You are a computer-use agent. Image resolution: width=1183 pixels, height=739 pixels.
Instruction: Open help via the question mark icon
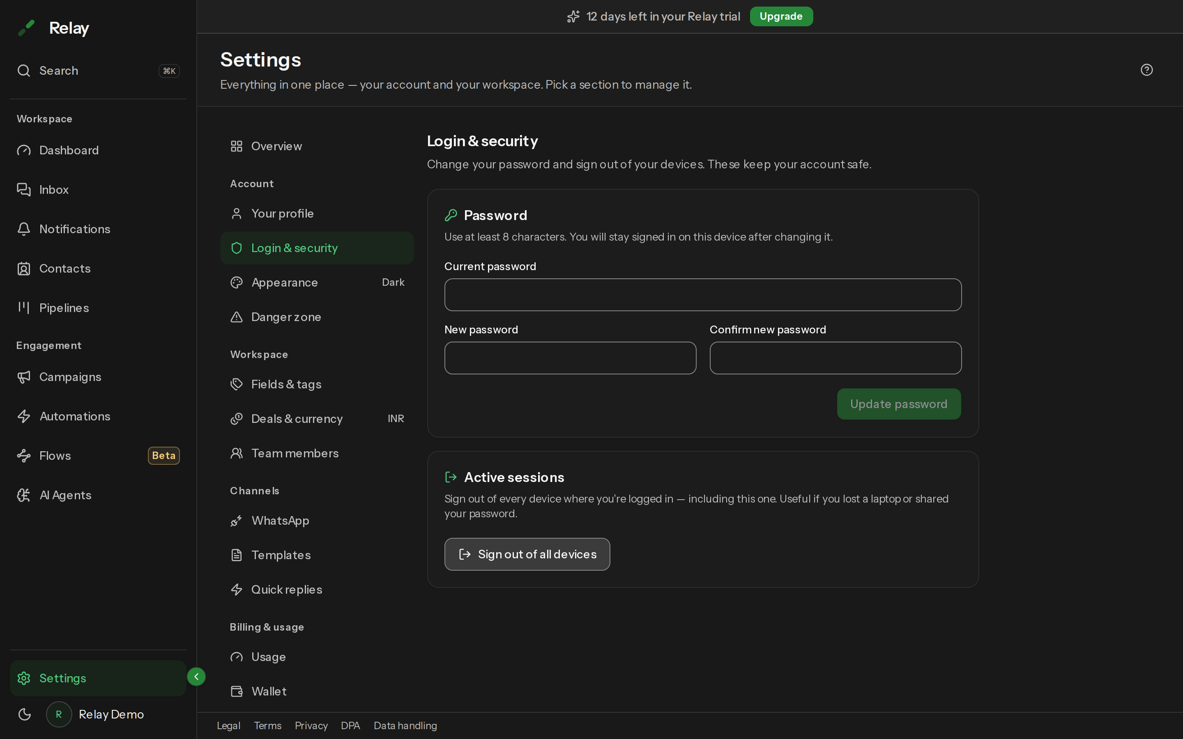click(x=1146, y=70)
